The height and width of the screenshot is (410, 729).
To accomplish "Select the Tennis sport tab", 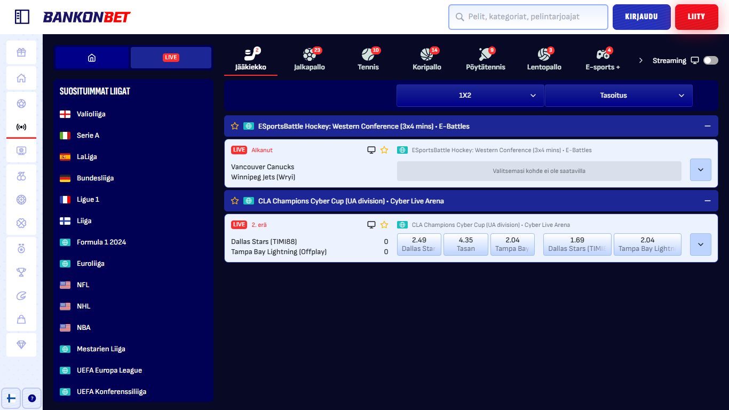I will 368,59.
